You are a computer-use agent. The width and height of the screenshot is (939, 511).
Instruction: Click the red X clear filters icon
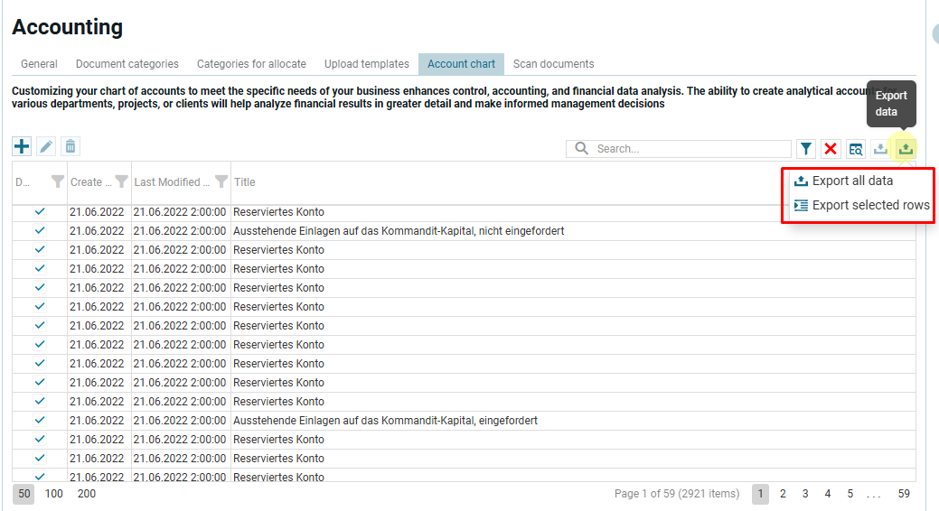click(831, 149)
